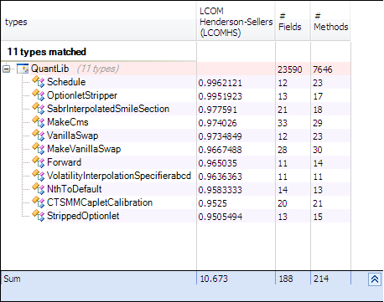Sort by # Methods column header
Viewport: 384px width, 302px height.
330,22
